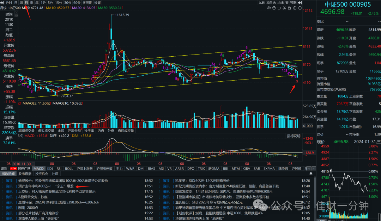Collapse left panel using top-left arrow icon
The height and width of the screenshot is (221, 381).
click(2, 3)
